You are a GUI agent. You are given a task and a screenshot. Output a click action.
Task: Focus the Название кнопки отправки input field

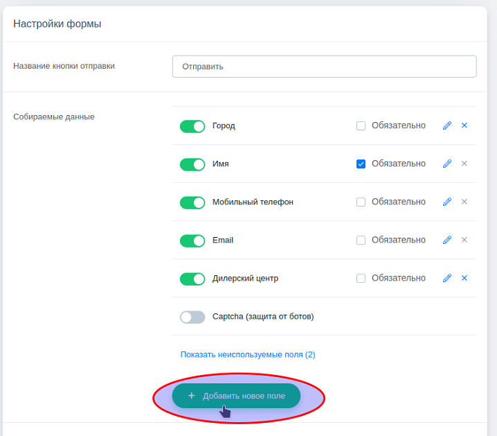(x=324, y=67)
